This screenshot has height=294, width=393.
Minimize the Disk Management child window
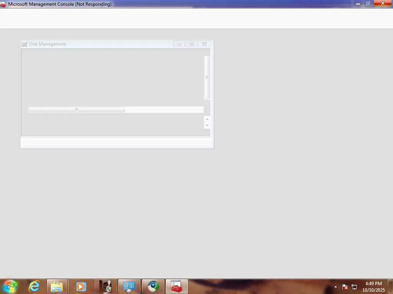pos(179,44)
